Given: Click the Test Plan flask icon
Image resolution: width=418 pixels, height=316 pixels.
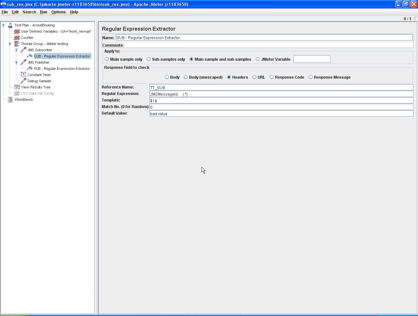Looking at the screenshot, I should (x=10, y=25).
